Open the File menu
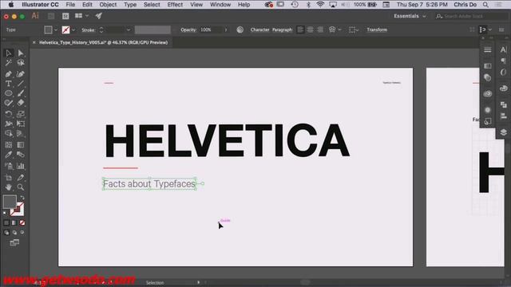The width and height of the screenshot is (511, 287). click(x=70, y=5)
